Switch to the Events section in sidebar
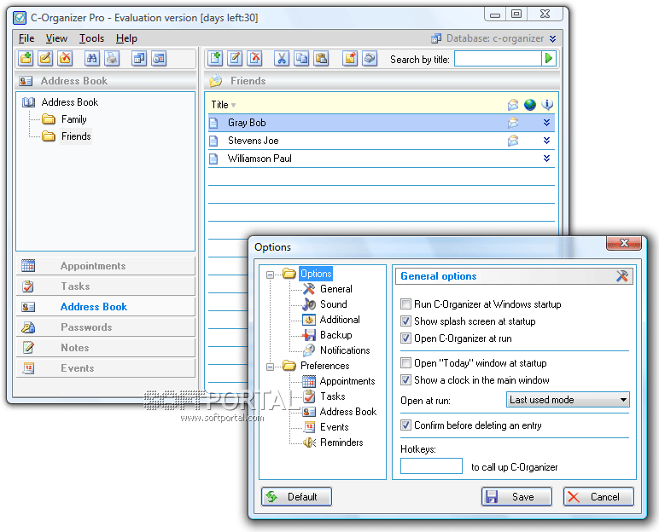 106,368
